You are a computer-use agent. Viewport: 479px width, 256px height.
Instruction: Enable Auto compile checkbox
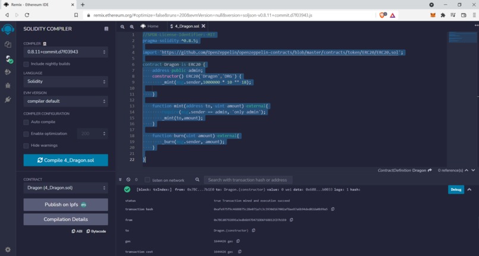(x=26, y=122)
